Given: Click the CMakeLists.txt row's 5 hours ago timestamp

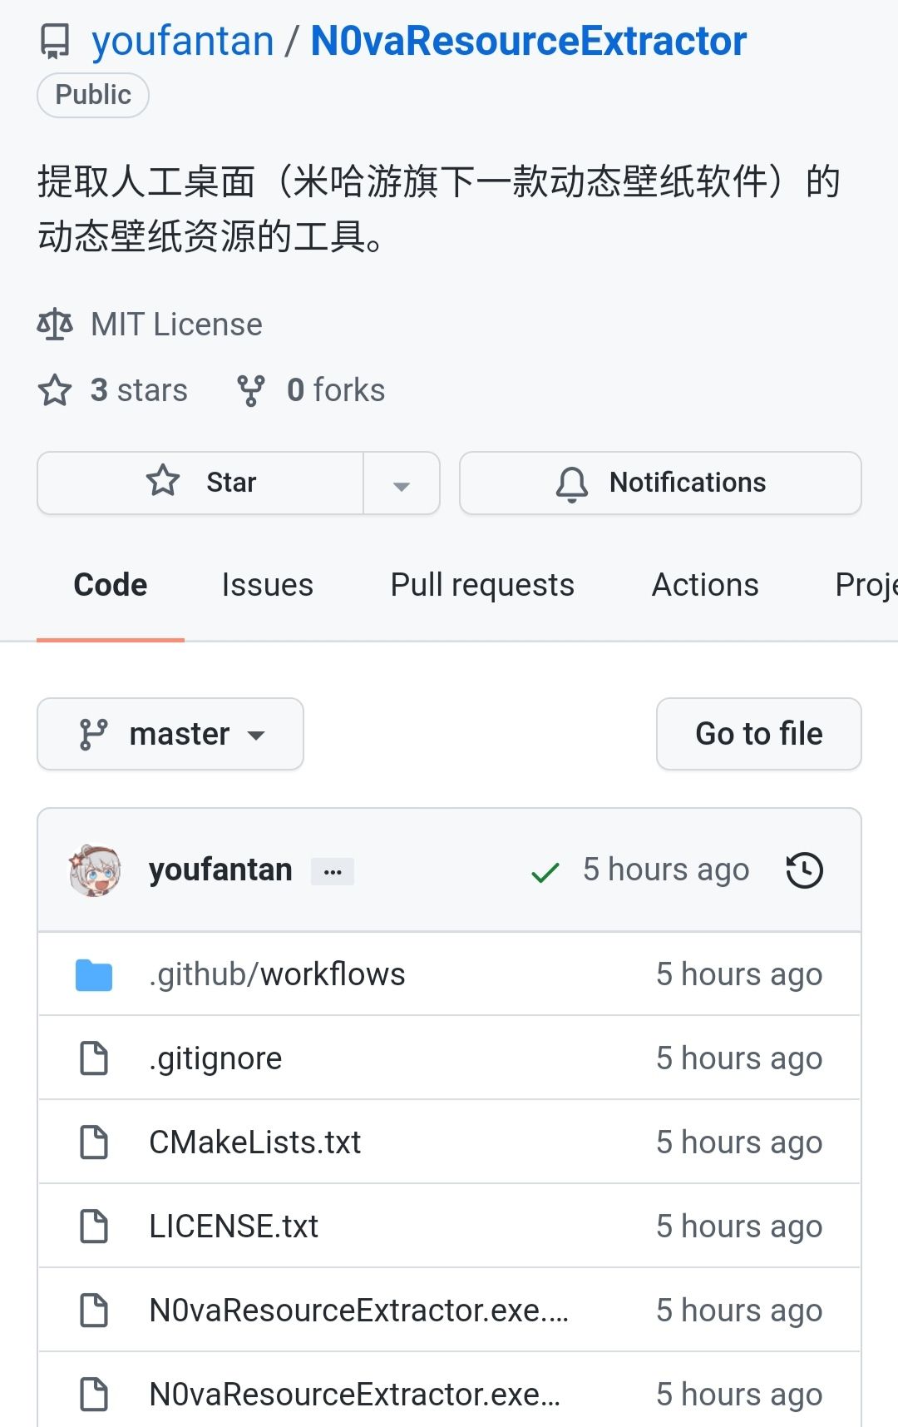Looking at the screenshot, I should tap(739, 1142).
